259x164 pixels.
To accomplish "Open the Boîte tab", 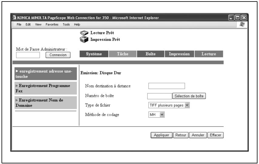I will (x=150, y=54).
